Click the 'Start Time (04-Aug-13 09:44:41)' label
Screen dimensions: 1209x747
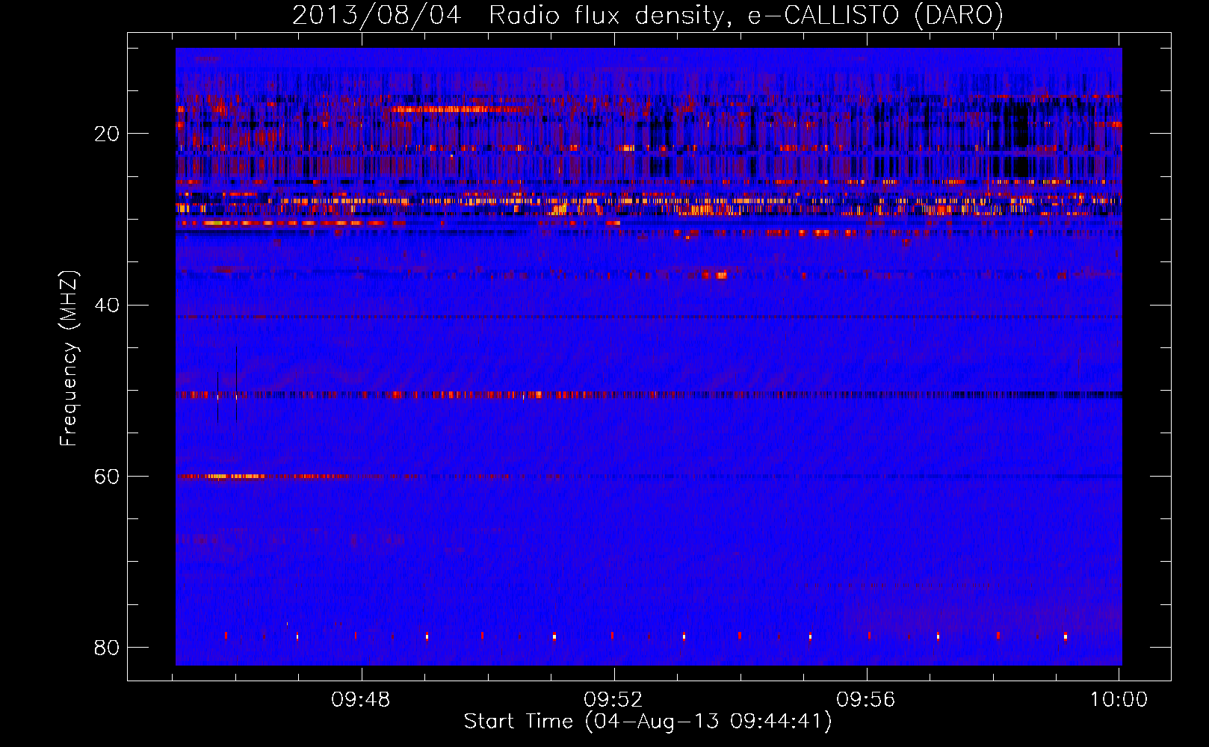pos(648,722)
